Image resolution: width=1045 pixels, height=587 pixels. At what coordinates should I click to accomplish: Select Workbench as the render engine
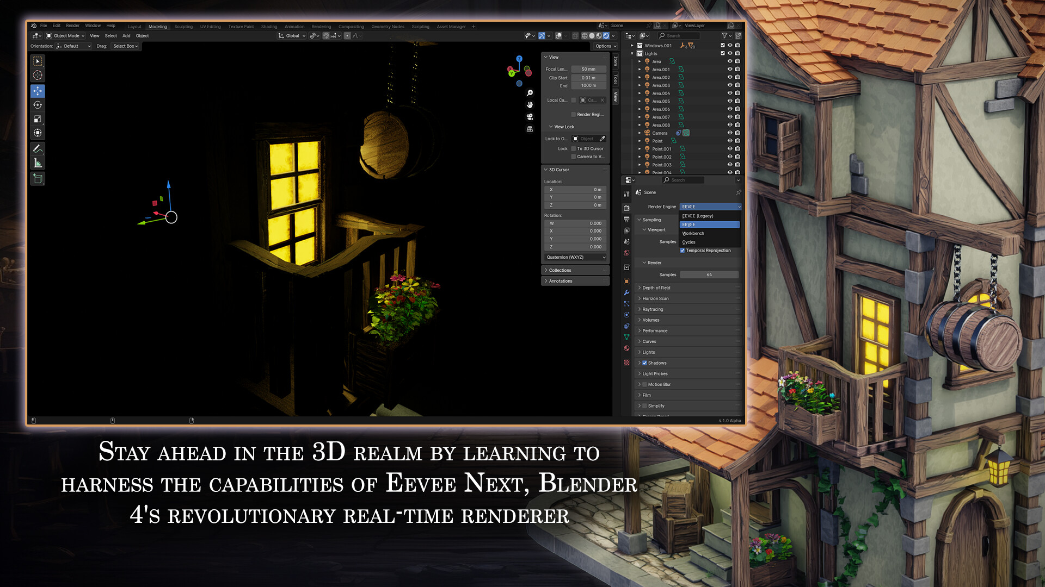(x=692, y=233)
